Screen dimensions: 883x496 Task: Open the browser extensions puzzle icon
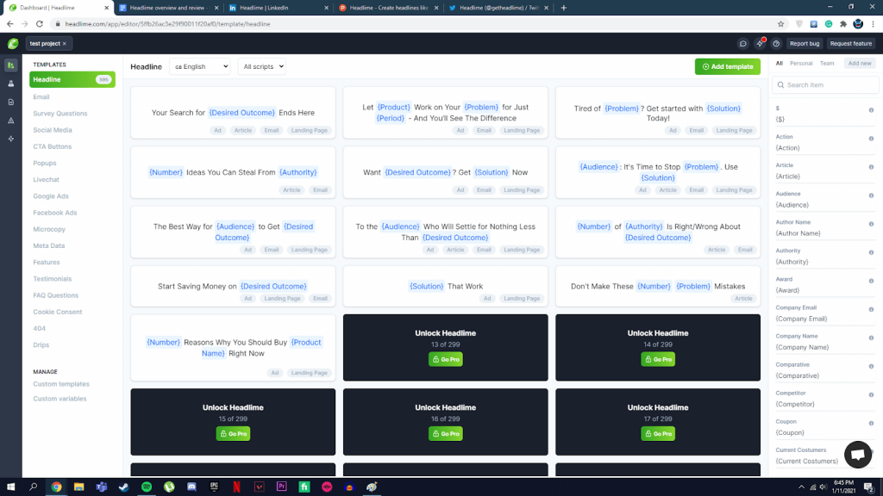point(843,24)
